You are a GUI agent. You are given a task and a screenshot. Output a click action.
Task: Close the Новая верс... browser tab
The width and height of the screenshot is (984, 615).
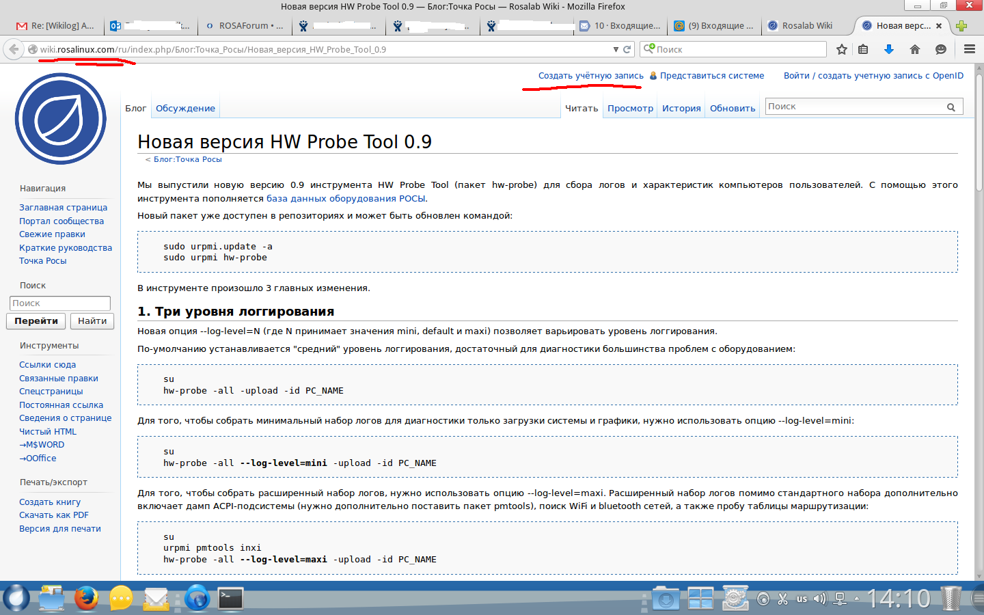pyautogui.click(x=939, y=26)
